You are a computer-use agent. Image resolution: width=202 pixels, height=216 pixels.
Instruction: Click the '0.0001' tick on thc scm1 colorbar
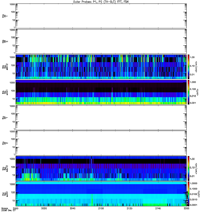click(x=193, y=205)
